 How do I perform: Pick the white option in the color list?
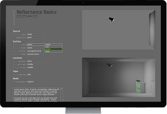54,44
